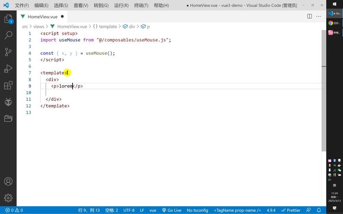Open the Search view in activity bar
This screenshot has width=343, height=214.
(8, 35)
